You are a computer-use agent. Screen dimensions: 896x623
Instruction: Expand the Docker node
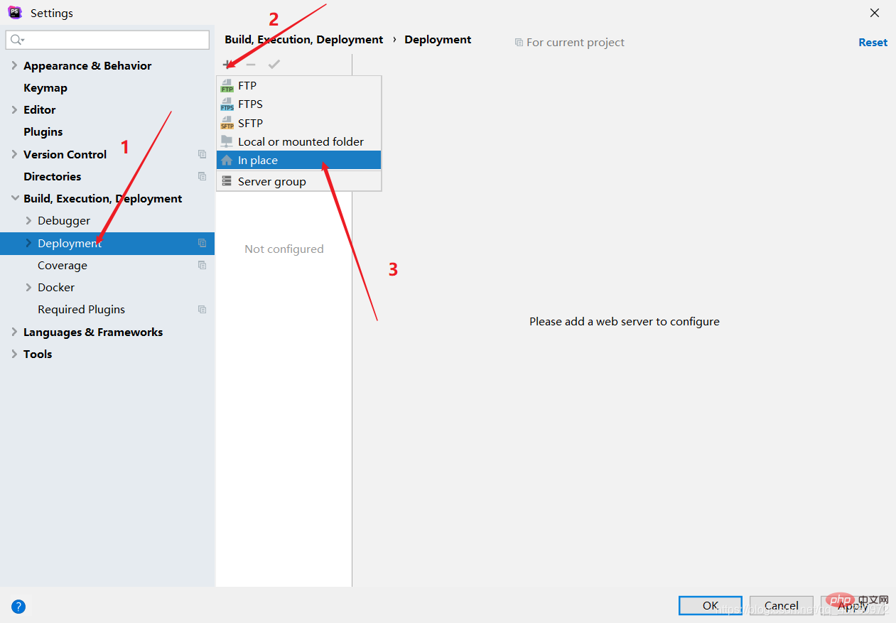(x=28, y=287)
